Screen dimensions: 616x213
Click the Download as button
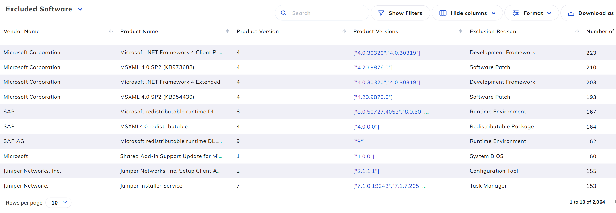592,13
